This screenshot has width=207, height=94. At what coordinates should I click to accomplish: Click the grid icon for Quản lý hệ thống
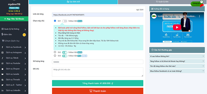[2, 29]
